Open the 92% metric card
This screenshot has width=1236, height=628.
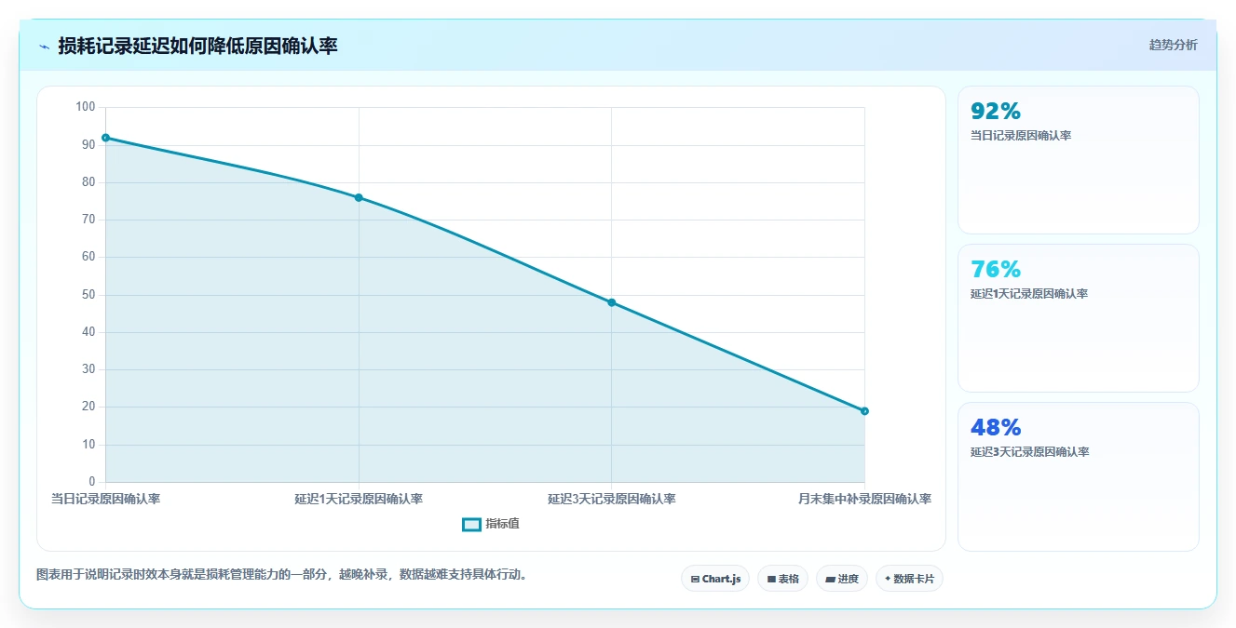pos(1079,160)
